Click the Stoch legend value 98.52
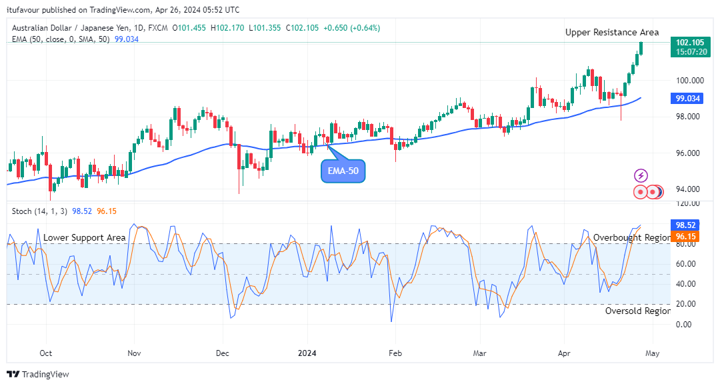 [x=82, y=211]
